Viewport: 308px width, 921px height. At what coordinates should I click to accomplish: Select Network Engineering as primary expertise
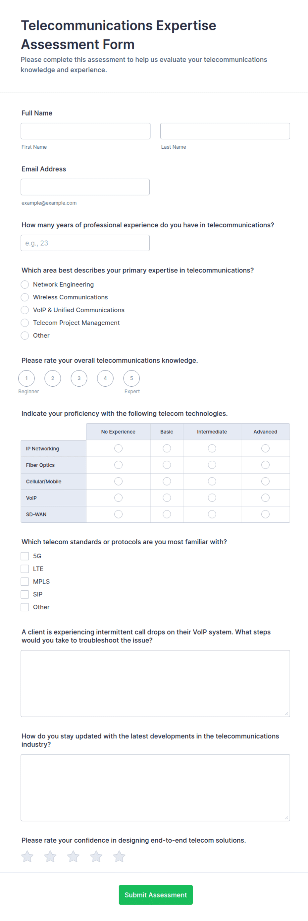(25, 284)
